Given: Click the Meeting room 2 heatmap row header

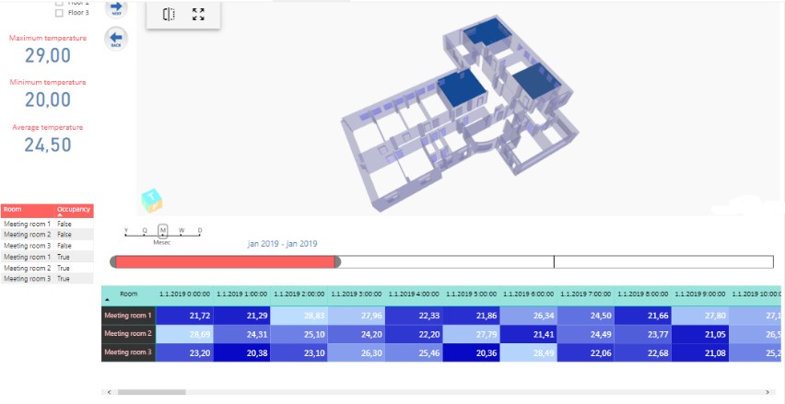Looking at the screenshot, I should pyautogui.click(x=129, y=334).
